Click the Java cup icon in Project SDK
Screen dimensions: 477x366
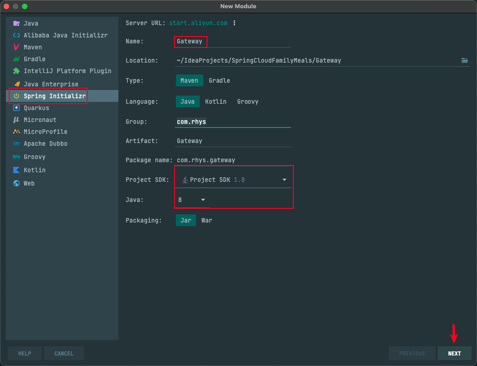pyautogui.click(x=185, y=180)
